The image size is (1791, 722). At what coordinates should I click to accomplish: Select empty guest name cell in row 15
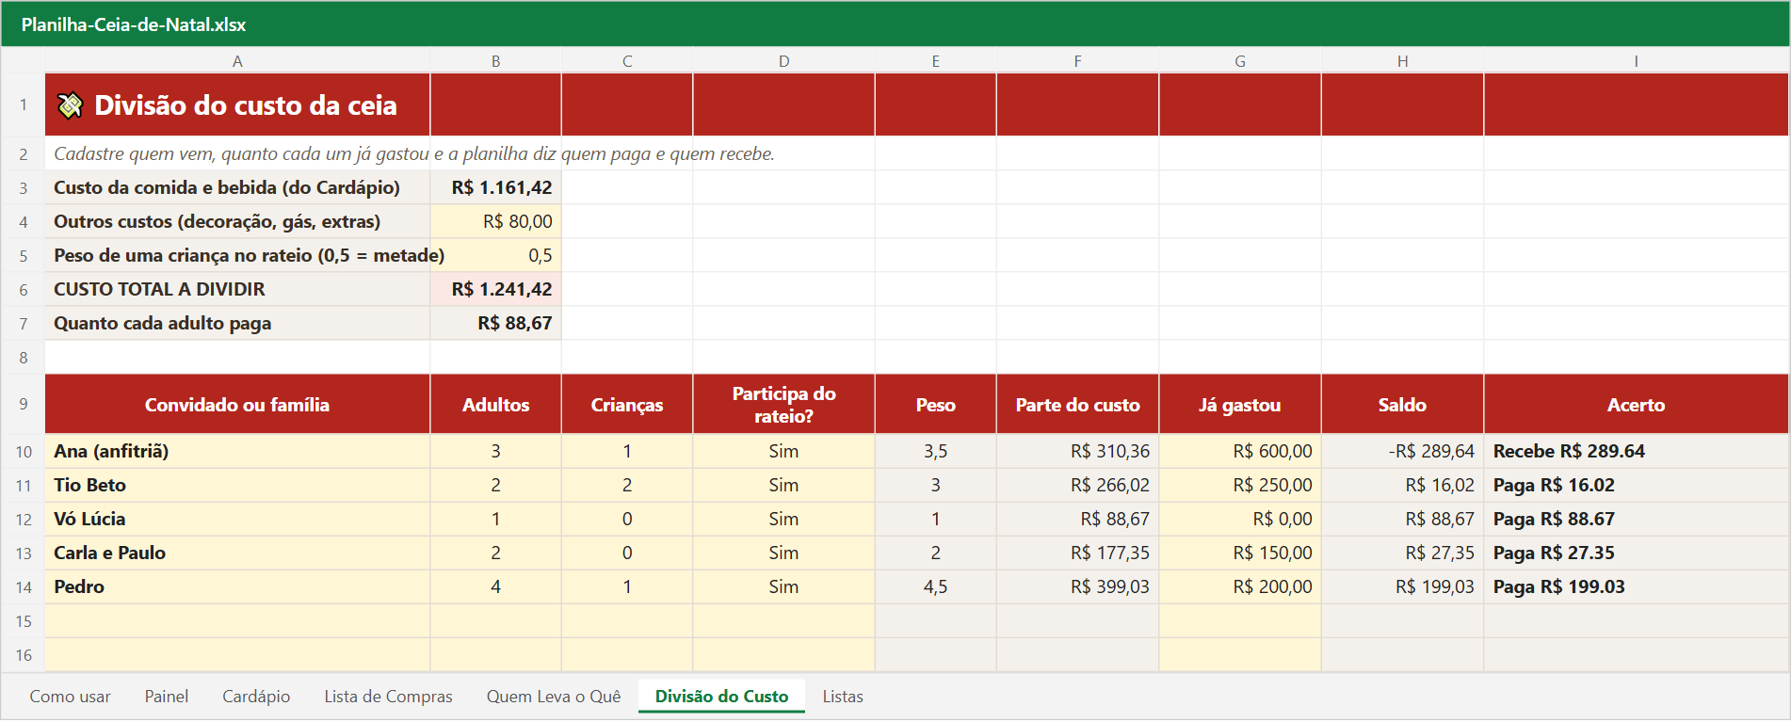[x=237, y=620]
